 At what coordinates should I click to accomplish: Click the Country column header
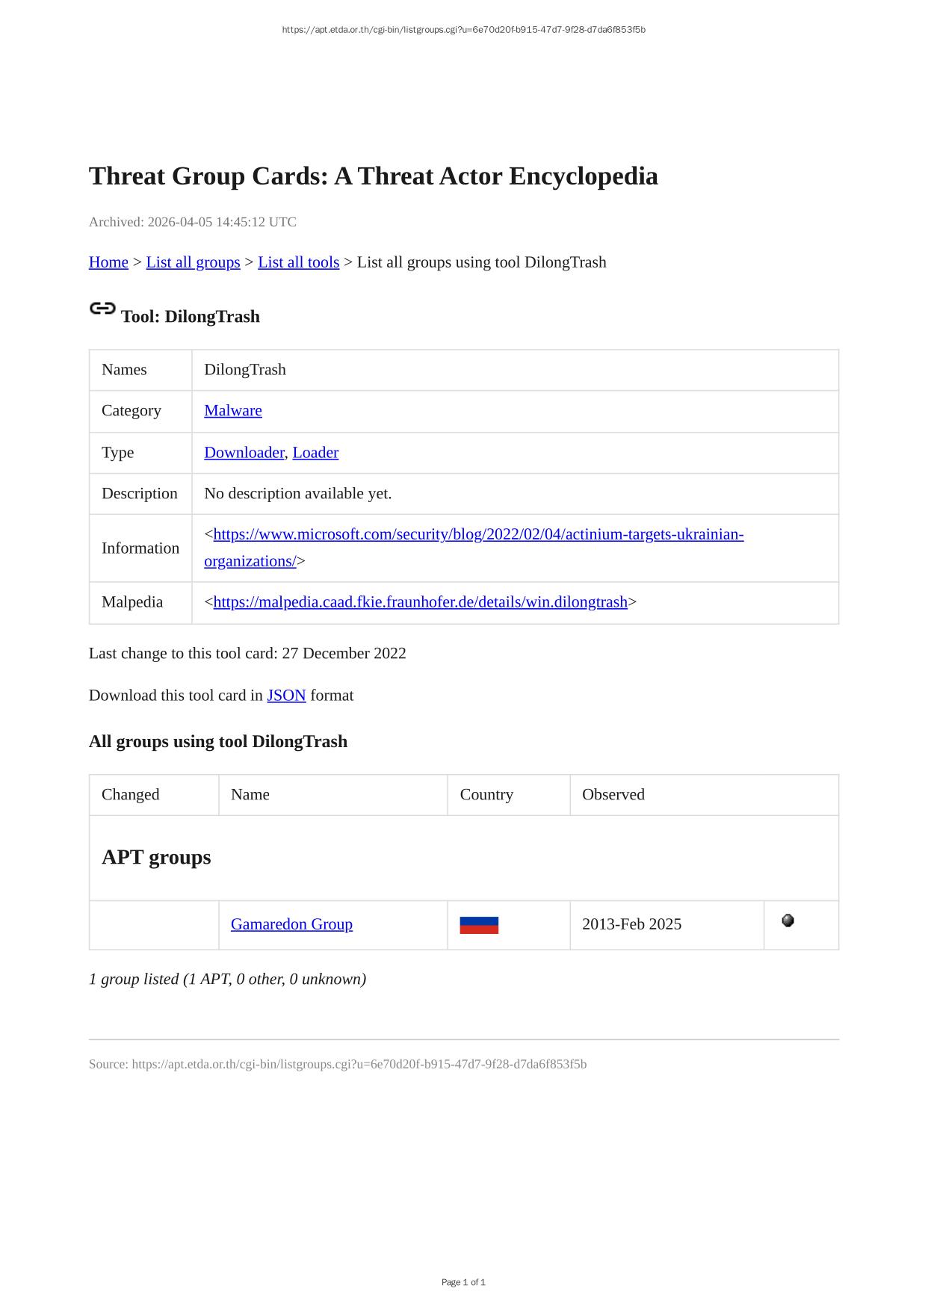486,795
